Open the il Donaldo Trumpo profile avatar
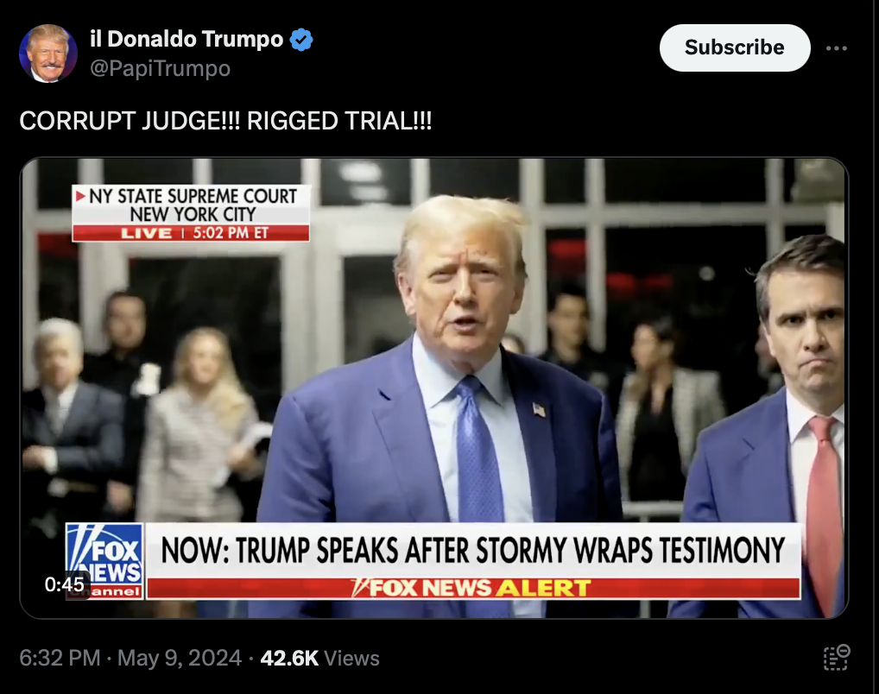 click(48, 54)
